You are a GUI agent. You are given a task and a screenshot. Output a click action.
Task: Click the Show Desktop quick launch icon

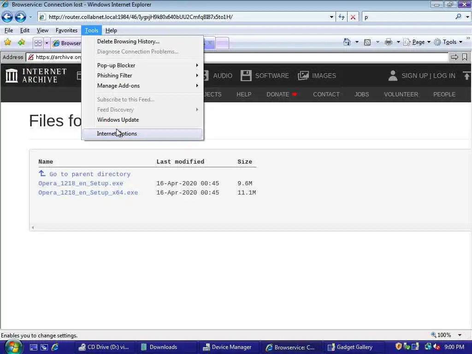tap(33, 347)
